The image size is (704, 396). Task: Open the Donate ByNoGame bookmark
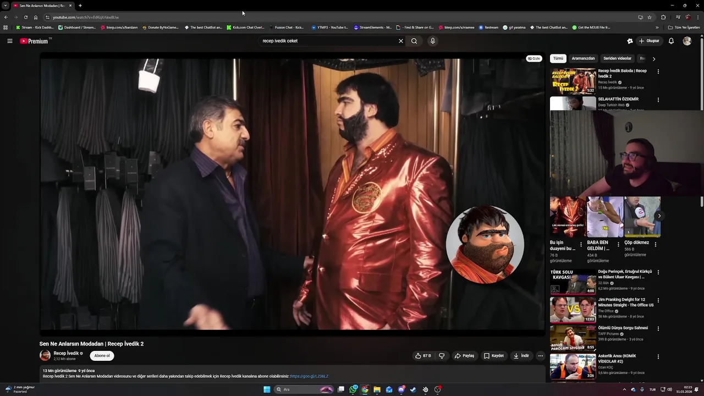pos(161,27)
